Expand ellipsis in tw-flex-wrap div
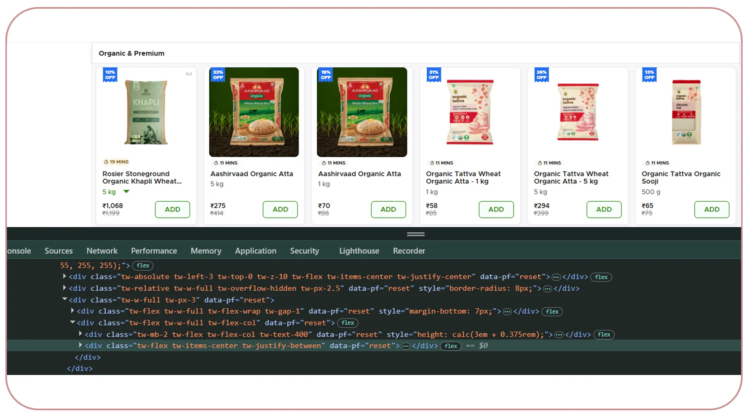 click(x=507, y=312)
